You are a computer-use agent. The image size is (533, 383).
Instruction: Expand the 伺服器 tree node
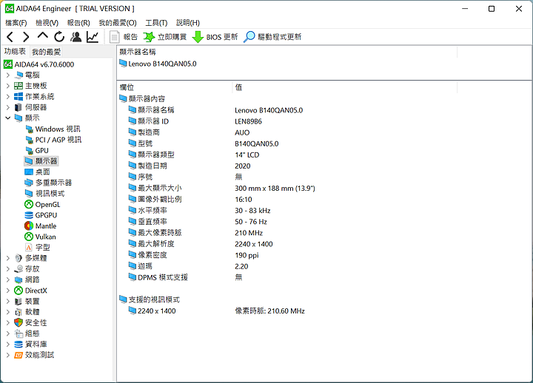8,107
